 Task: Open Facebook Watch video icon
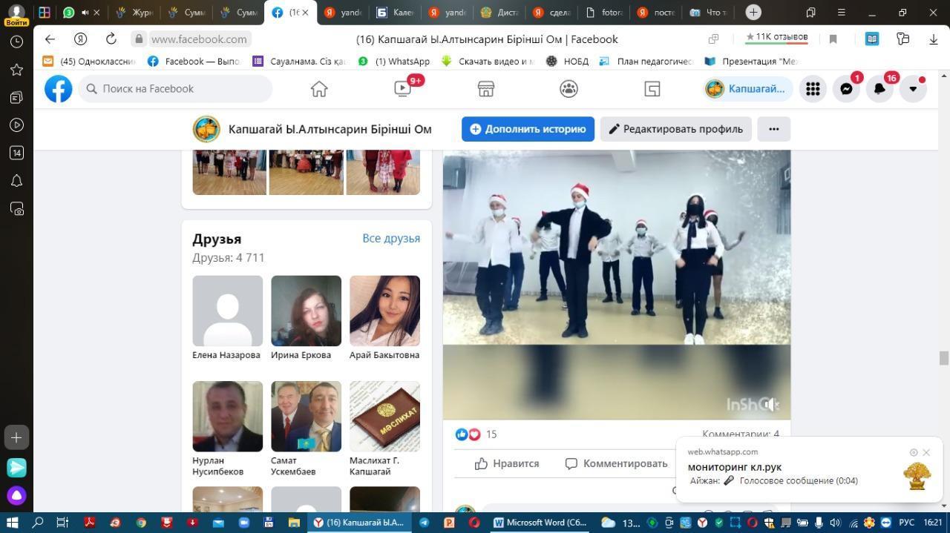[402, 89]
